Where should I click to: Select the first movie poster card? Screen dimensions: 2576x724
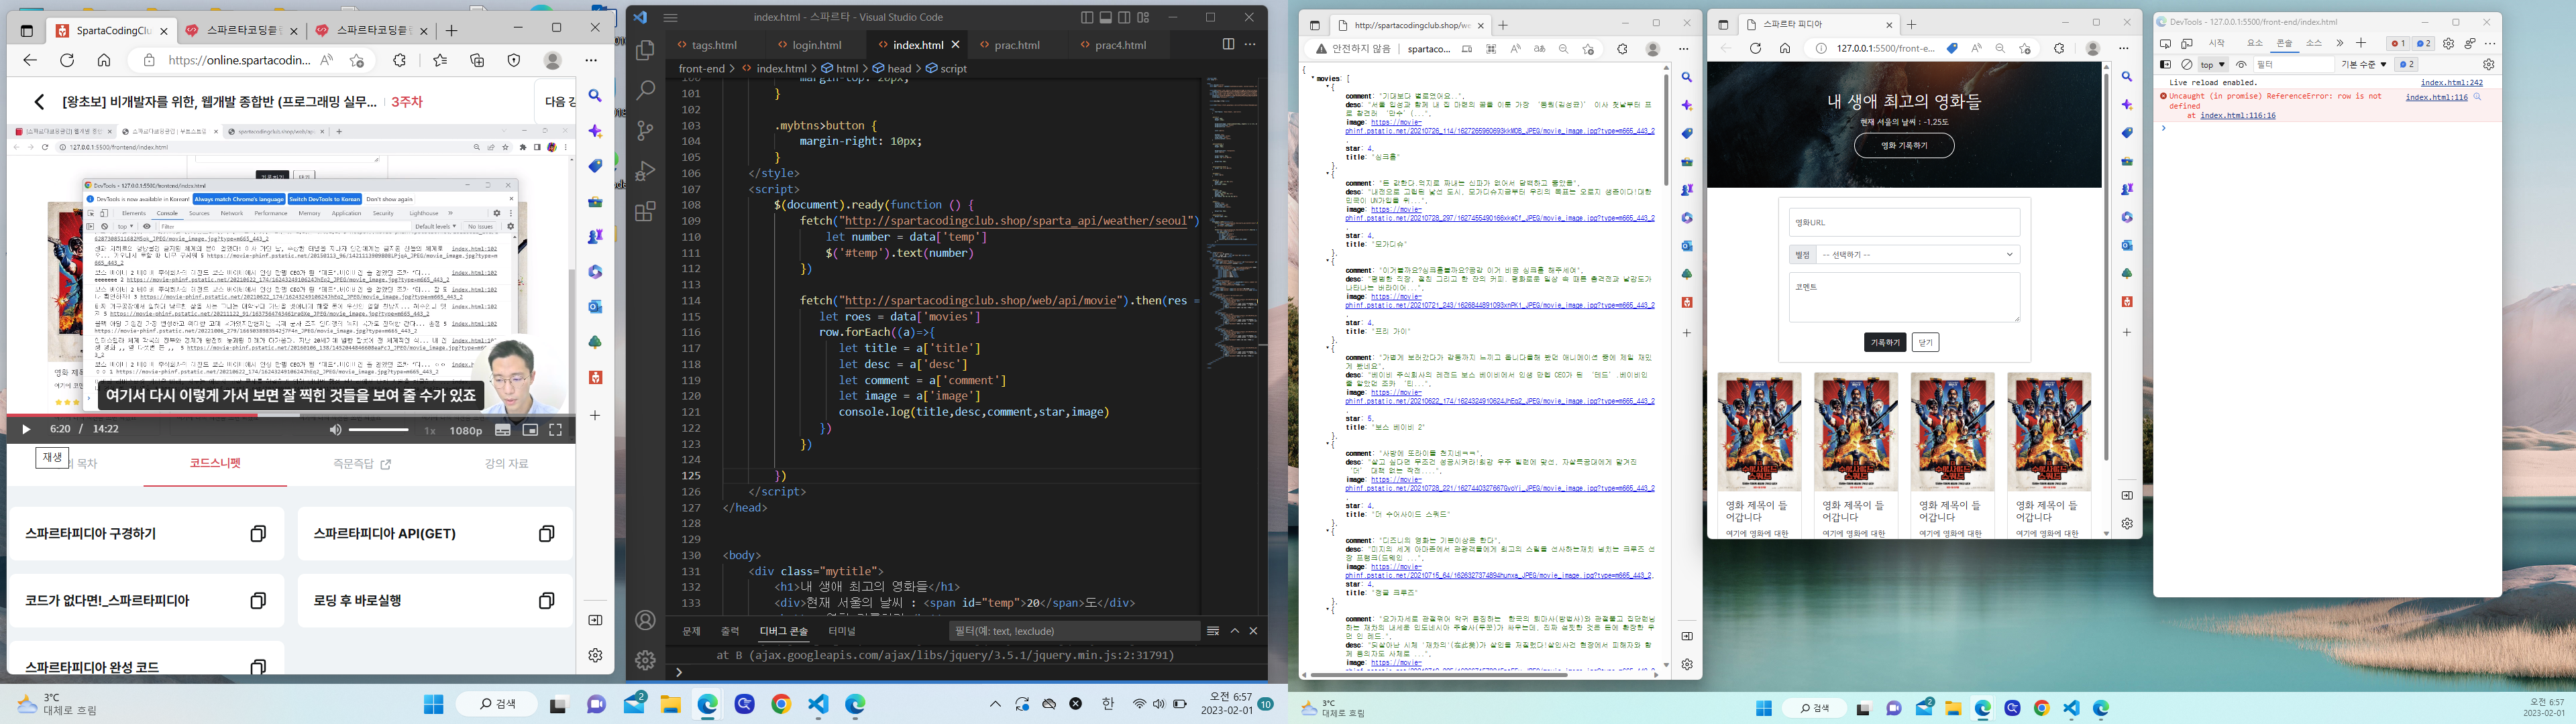pos(1759,432)
